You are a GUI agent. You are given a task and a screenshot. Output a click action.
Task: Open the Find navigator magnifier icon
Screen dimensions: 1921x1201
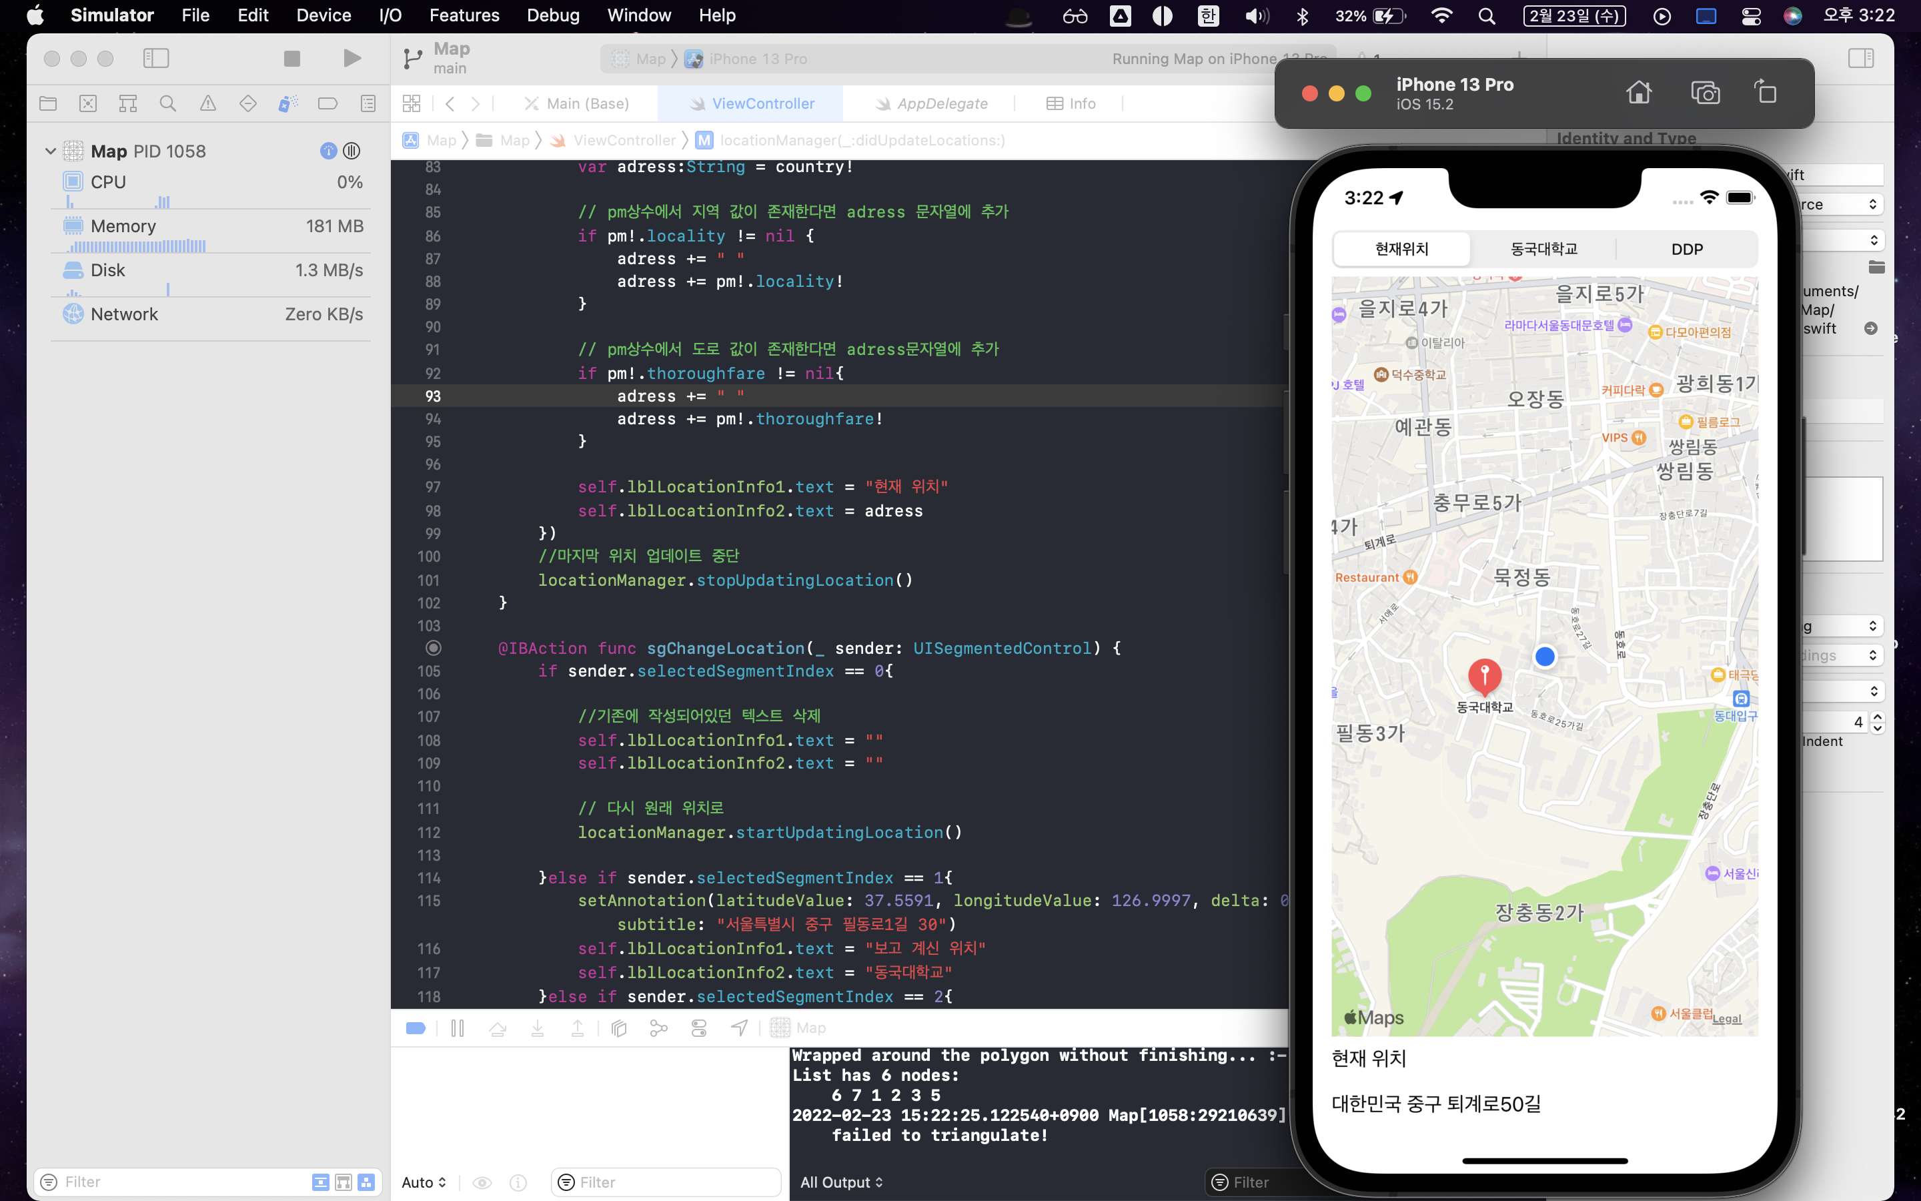(x=167, y=103)
